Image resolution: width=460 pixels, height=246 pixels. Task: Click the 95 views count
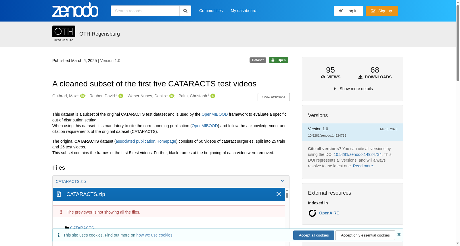pos(330,70)
